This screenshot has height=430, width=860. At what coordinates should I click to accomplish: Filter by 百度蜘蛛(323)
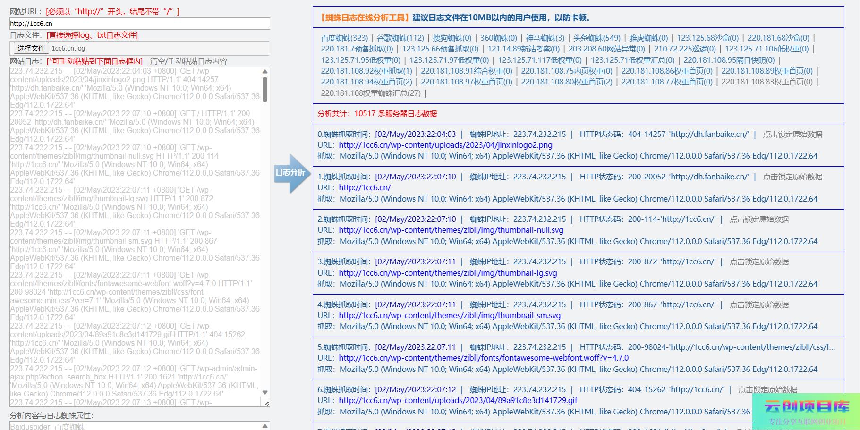click(344, 38)
